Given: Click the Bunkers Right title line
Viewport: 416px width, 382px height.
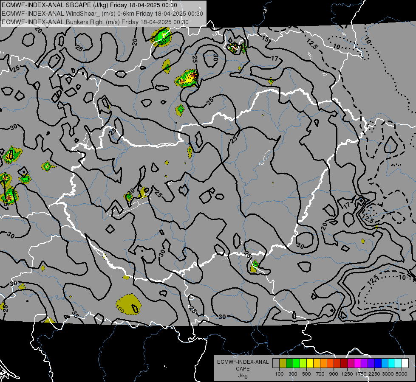Looking at the screenshot, I should click(x=95, y=22).
